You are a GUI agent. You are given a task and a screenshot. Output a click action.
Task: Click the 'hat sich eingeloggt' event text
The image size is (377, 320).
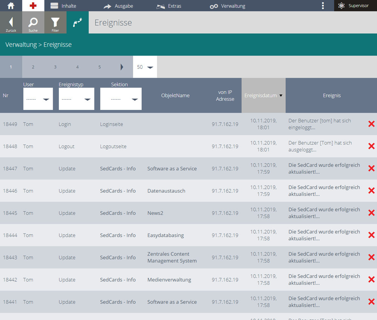320,124
